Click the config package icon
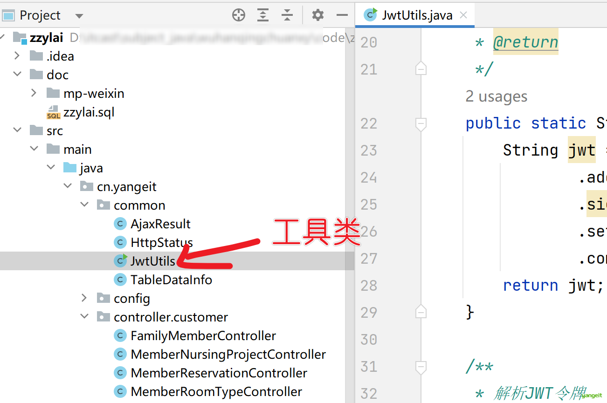This screenshot has width=607, height=403. click(x=103, y=298)
